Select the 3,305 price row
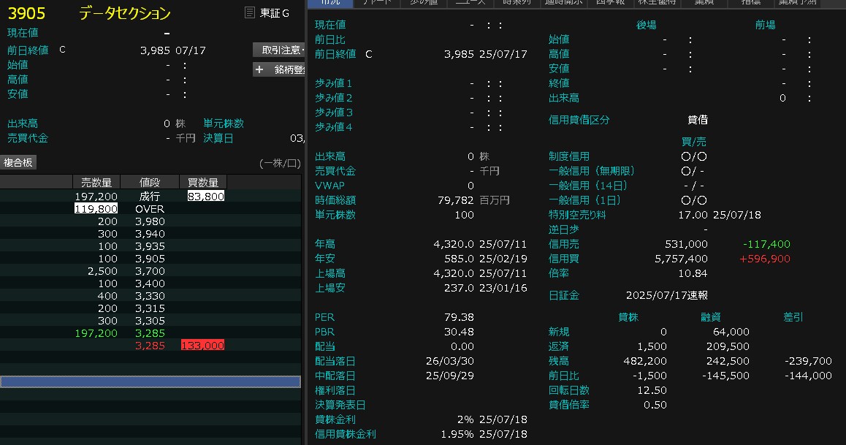This screenshot has height=445, width=846. (150, 320)
